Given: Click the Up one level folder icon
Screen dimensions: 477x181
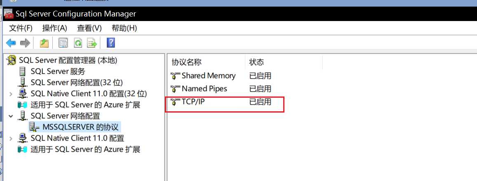Looking at the screenshot, I should (45, 43).
